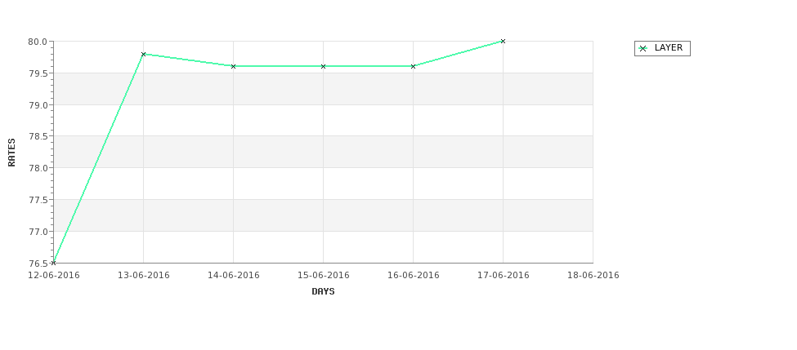Select the data point at 13-06-2016
Viewport: 797px width, 350px height.
[x=143, y=54]
